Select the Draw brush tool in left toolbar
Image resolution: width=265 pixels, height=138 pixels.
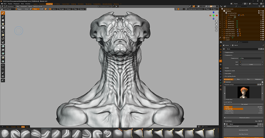tap(3, 13)
